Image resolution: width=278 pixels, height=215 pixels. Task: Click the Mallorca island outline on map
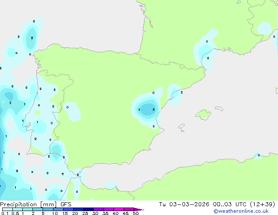tap(203, 115)
